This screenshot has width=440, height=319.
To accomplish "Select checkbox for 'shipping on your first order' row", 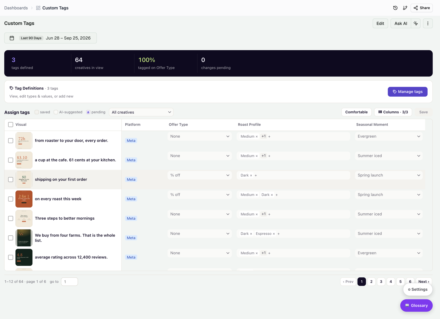I will point(11,179).
